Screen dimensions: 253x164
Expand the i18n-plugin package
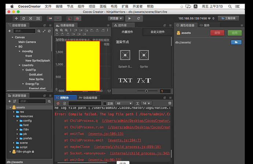point(10,152)
